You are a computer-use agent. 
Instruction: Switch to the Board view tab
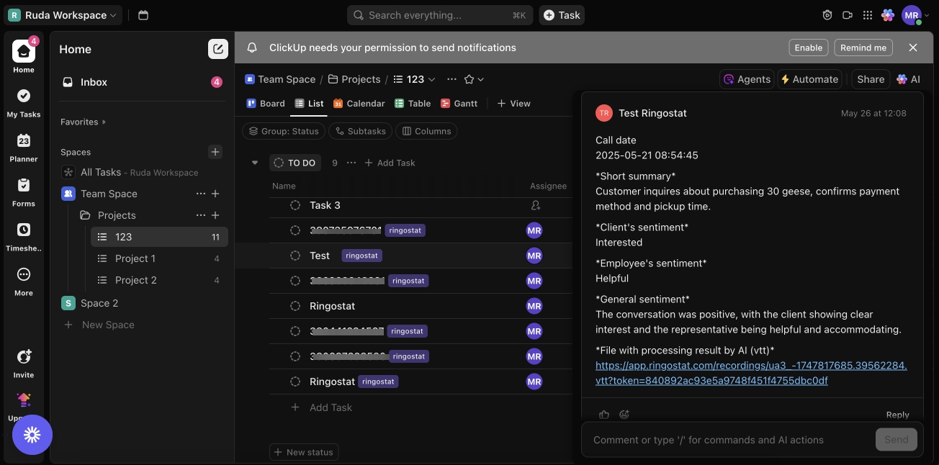(266, 104)
